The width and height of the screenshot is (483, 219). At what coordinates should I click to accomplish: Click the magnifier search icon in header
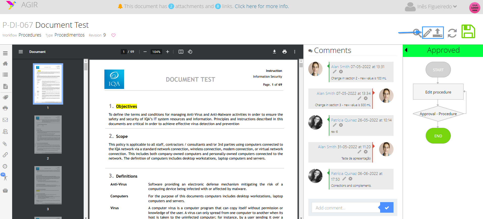(x=417, y=33)
